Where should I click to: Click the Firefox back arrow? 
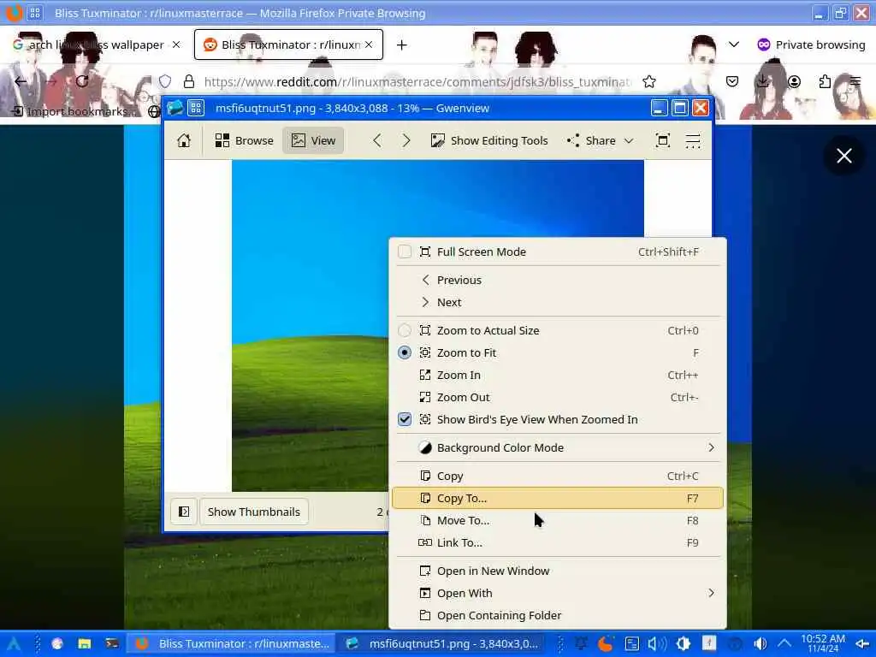(21, 81)
